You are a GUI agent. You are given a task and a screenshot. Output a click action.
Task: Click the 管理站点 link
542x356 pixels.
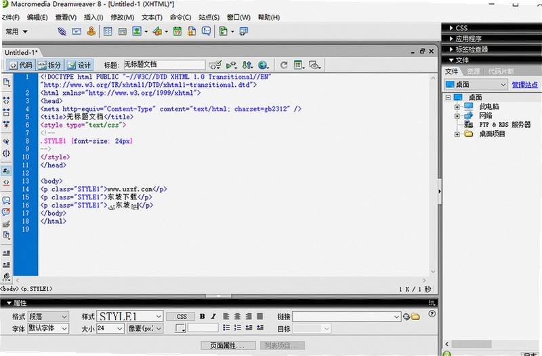tap(524, 84)
